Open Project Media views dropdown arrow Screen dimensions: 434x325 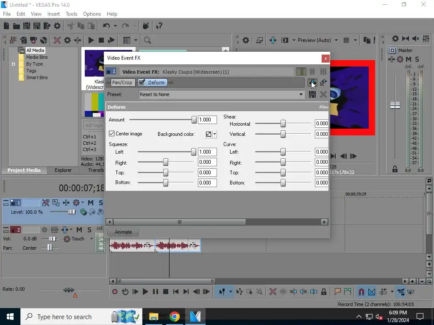tap(136, 40)
